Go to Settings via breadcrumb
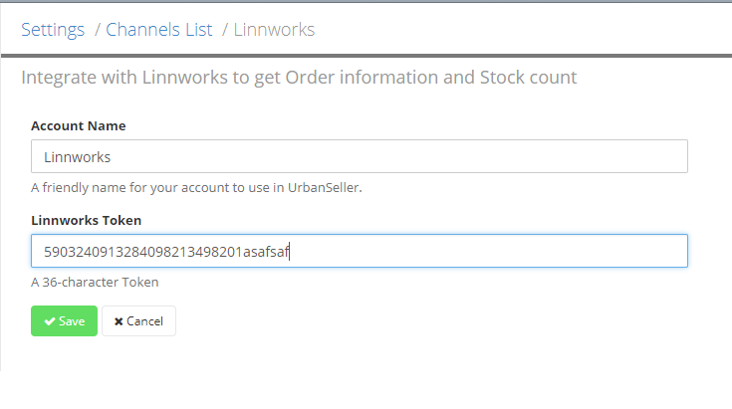732x409 pixels. click(x=53, y=29)
